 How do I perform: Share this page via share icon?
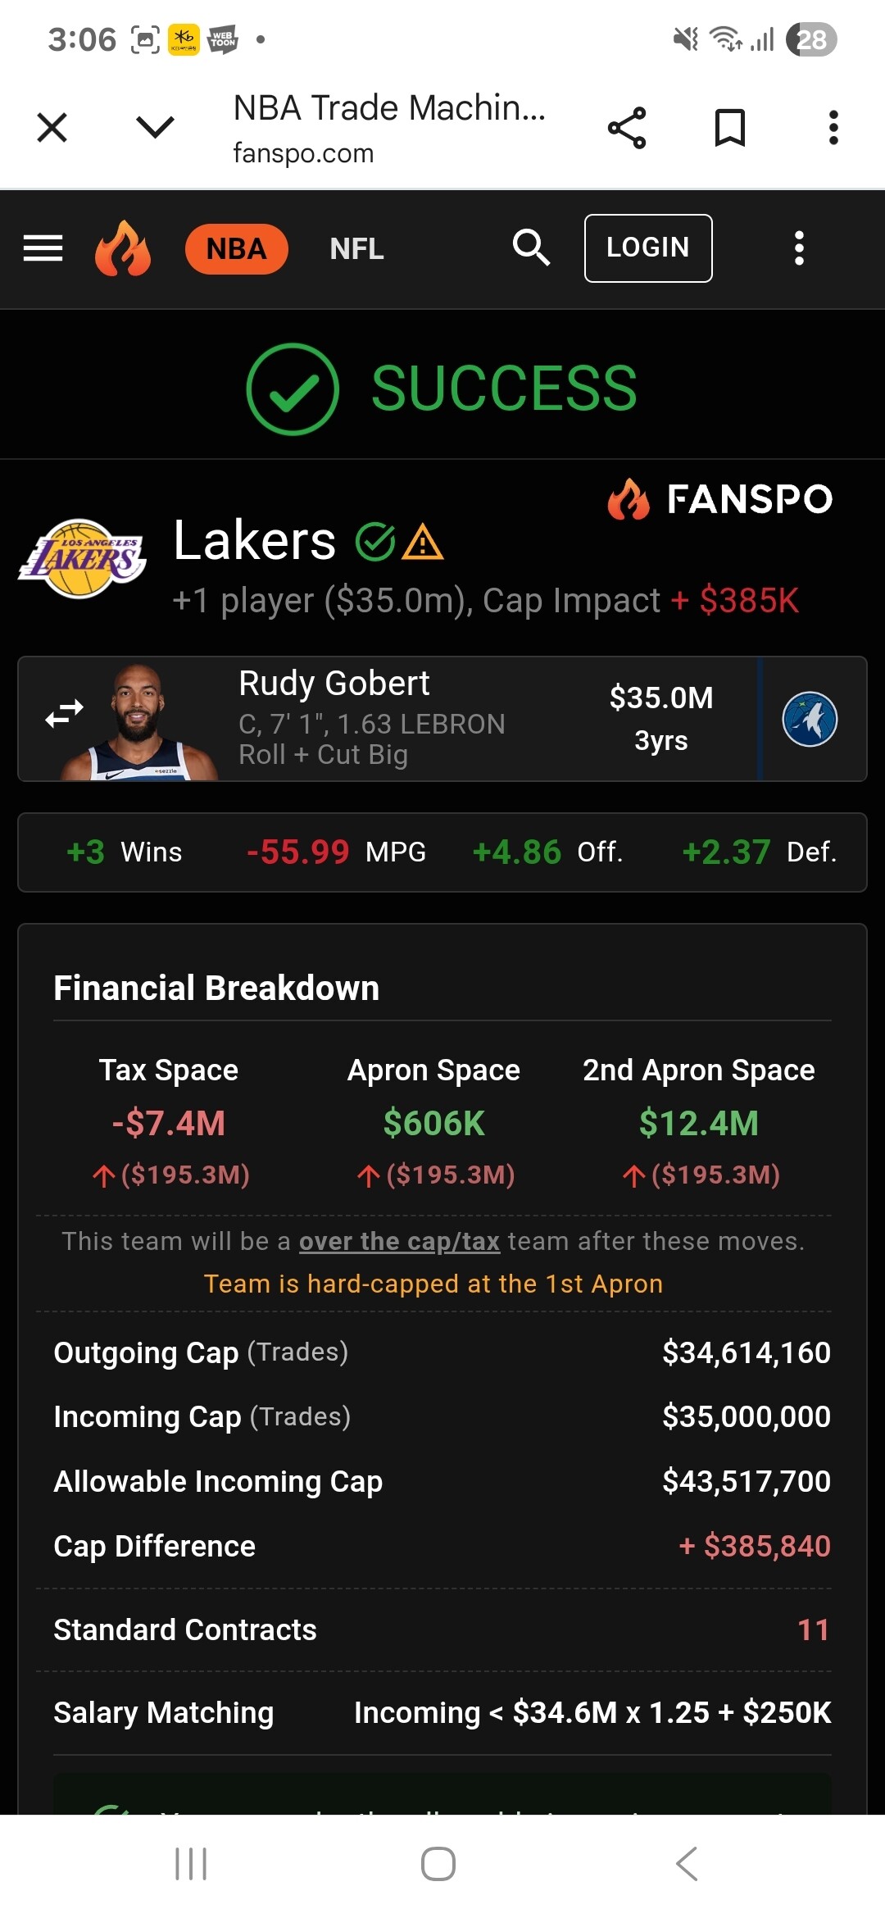[627, 128]
